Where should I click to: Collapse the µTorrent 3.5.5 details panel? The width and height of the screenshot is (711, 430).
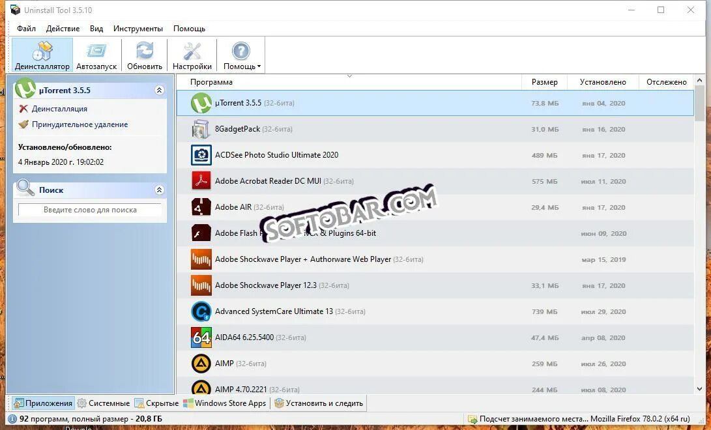pyautogui.click(x=159, y=90)
